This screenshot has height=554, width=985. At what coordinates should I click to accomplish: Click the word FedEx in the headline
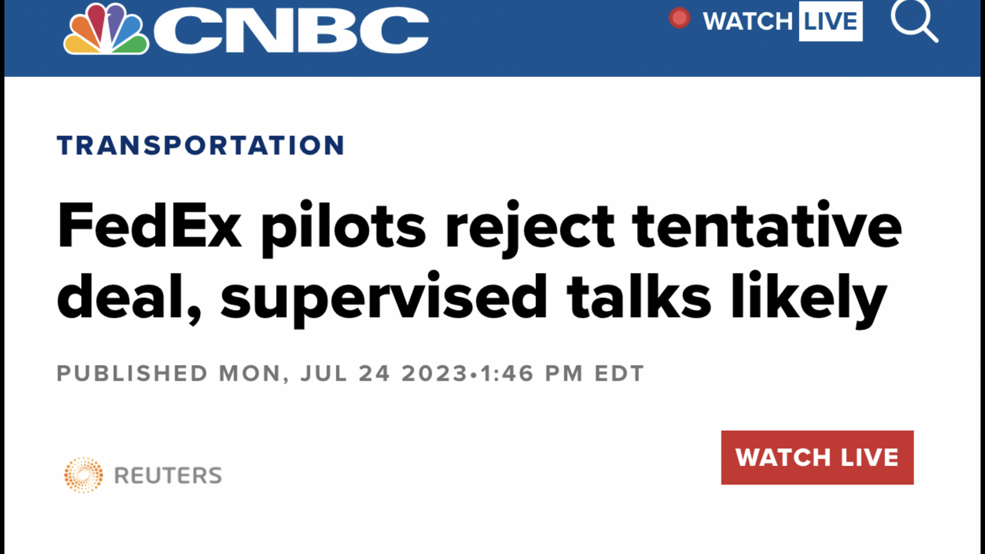coord(149,226)
